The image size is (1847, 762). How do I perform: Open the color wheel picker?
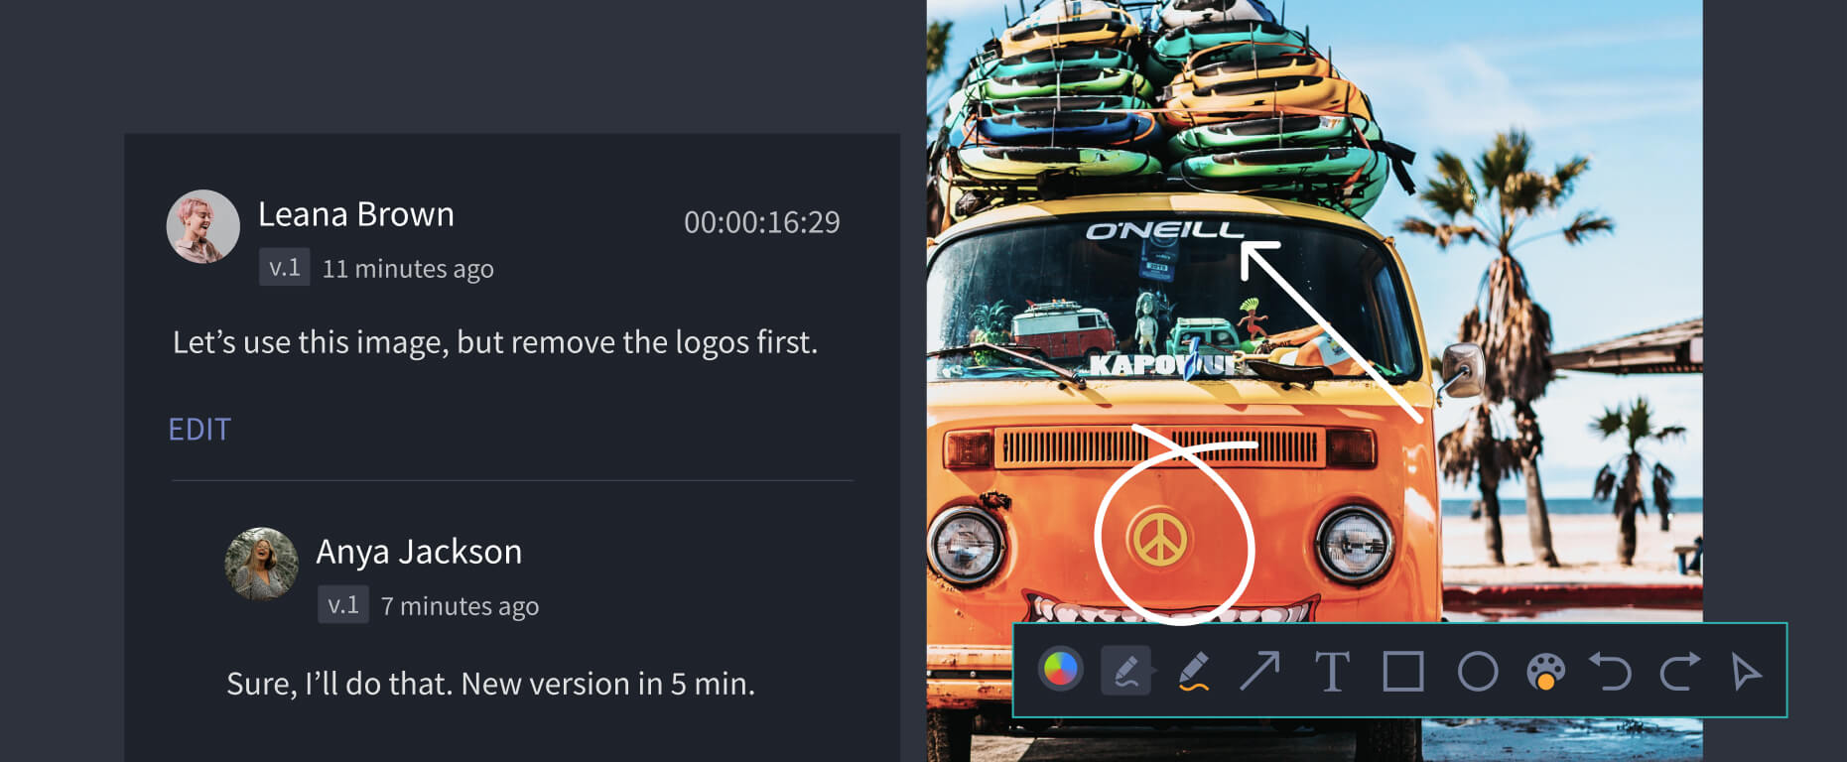pos(1060,670)
